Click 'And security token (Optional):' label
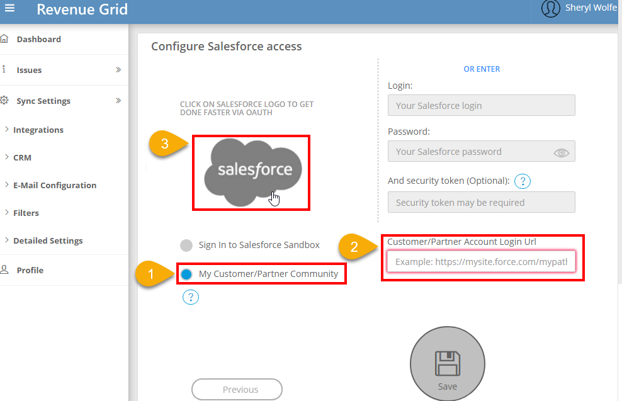 pos(449,181)
